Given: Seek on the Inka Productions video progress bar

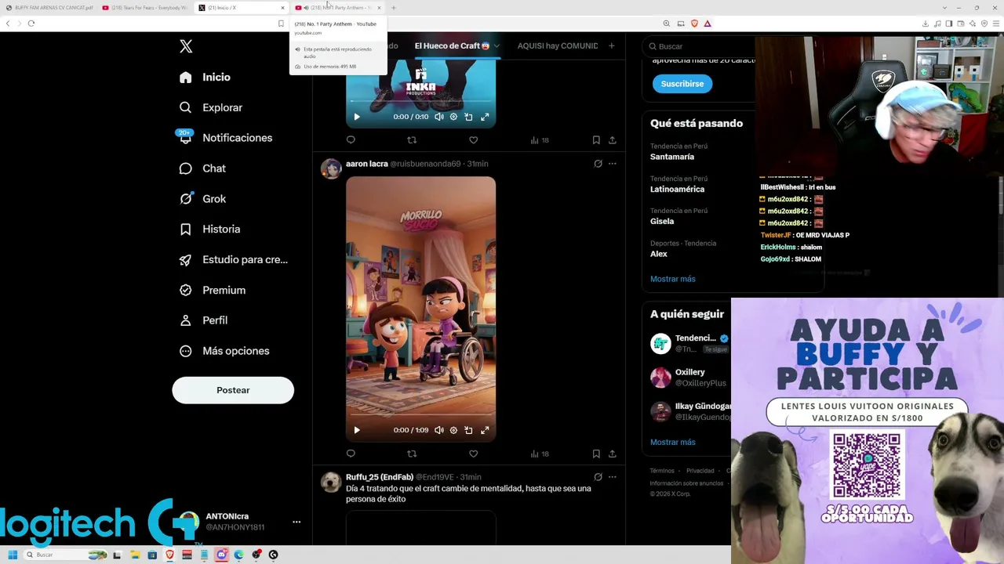Looking at the screenshot, I should coord(420,101).
